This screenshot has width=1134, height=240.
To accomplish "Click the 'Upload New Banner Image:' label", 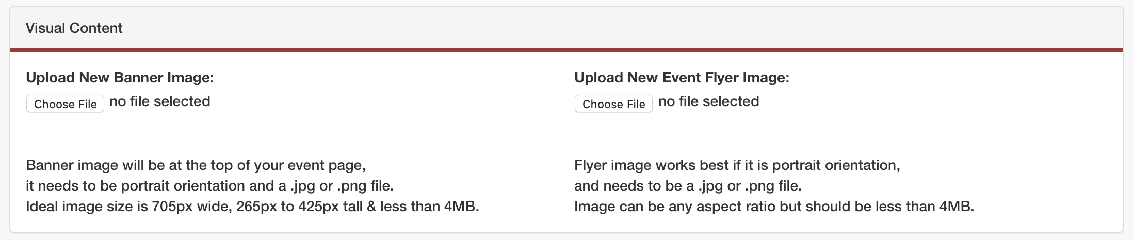I will point(120,78).
